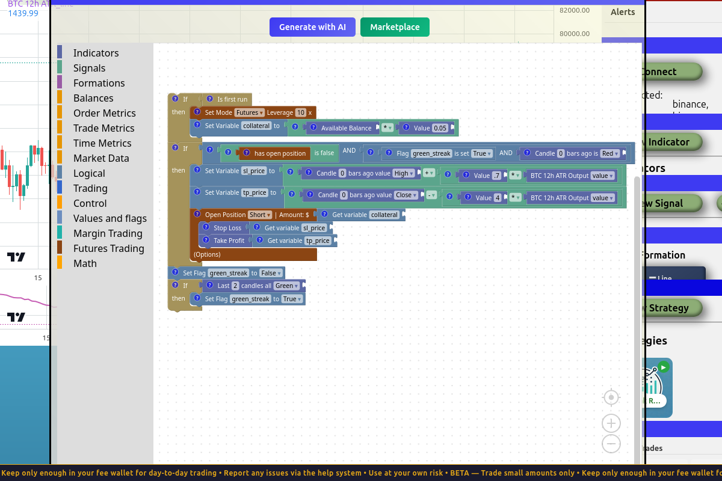Open the plus operator dropdown in sl_price
Screen dimensions: 722x481
(x=429, y=173)
